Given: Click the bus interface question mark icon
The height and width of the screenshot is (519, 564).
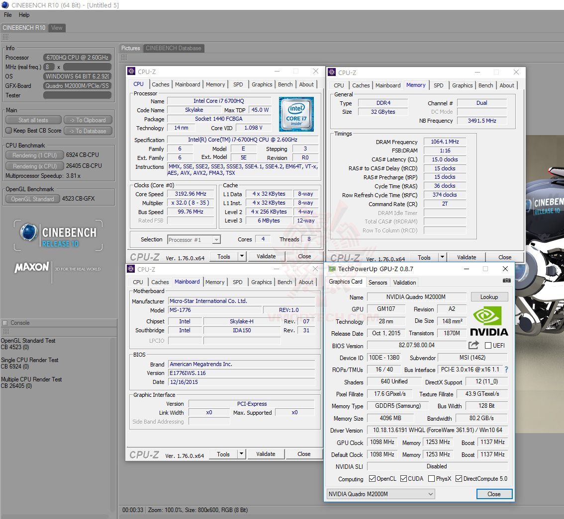Looking at the screenshot, I should click(x=506, y=369).
